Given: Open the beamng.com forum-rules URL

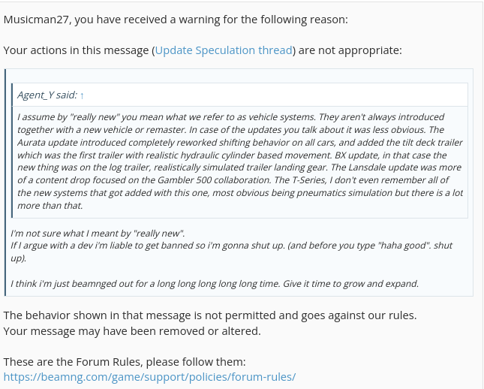Looking at the screenshot, I should [150, 377].
